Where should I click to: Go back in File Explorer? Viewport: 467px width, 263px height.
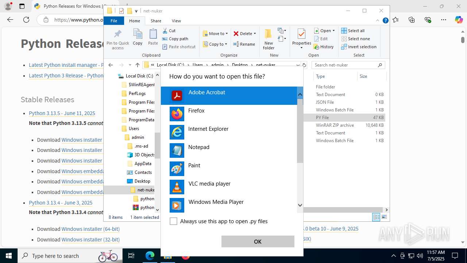click(111, 65)
